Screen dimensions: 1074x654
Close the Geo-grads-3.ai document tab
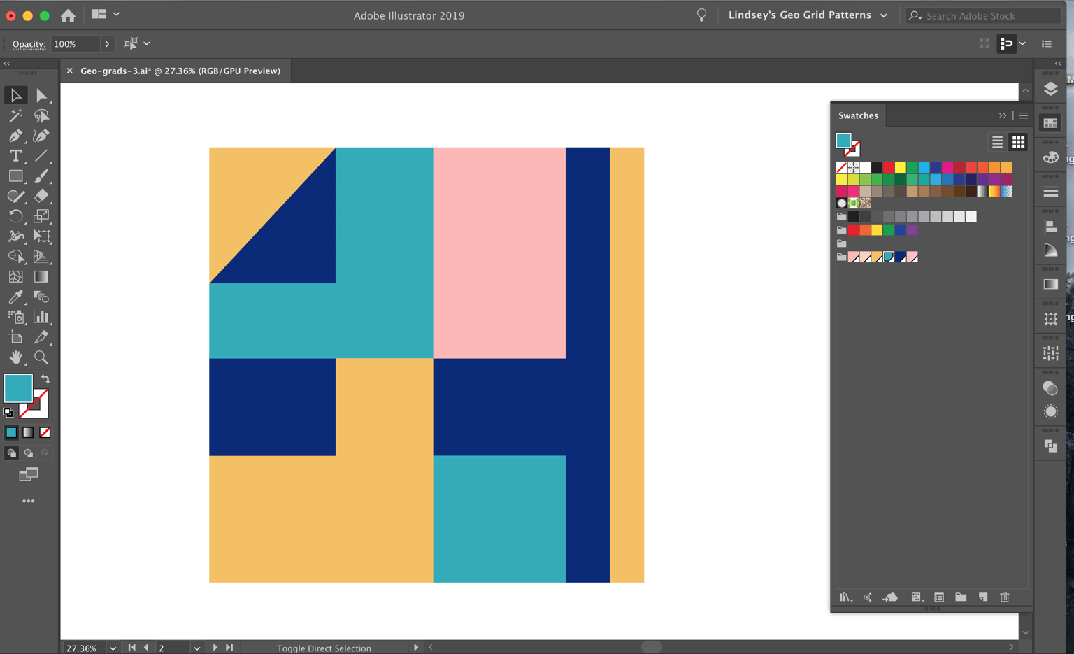point(69,71)
